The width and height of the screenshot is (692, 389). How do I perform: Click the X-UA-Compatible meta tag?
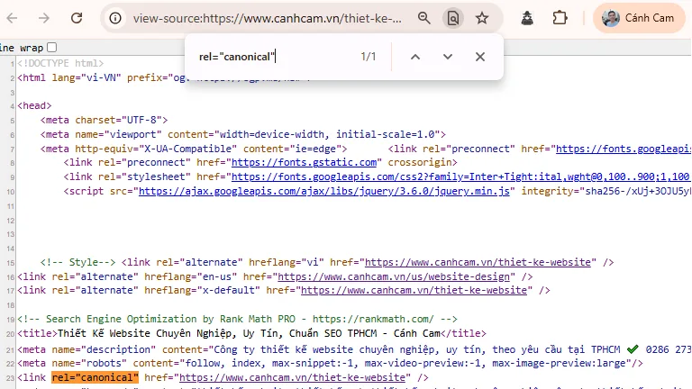coord(194,149)
